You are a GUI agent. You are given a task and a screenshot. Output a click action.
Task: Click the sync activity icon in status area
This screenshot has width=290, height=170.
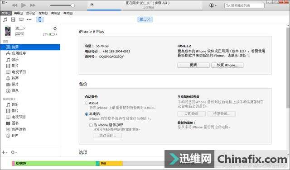[x=92, y=5]
